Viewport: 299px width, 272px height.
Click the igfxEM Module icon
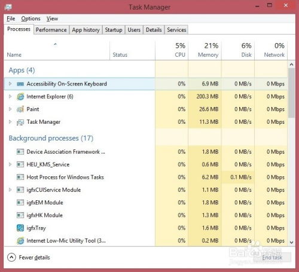[20, 203]
